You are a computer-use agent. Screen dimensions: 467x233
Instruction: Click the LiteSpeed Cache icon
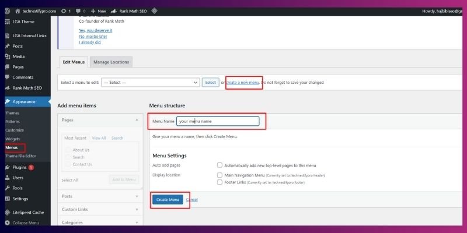coord(6,212)
